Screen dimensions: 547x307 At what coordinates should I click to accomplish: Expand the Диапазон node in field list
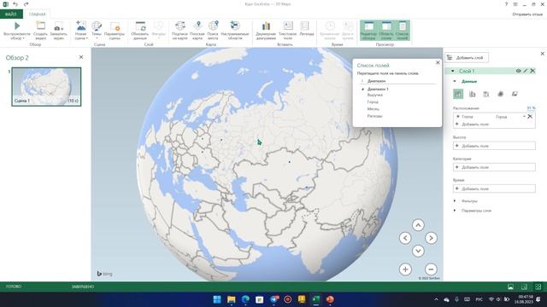point(362,81)
